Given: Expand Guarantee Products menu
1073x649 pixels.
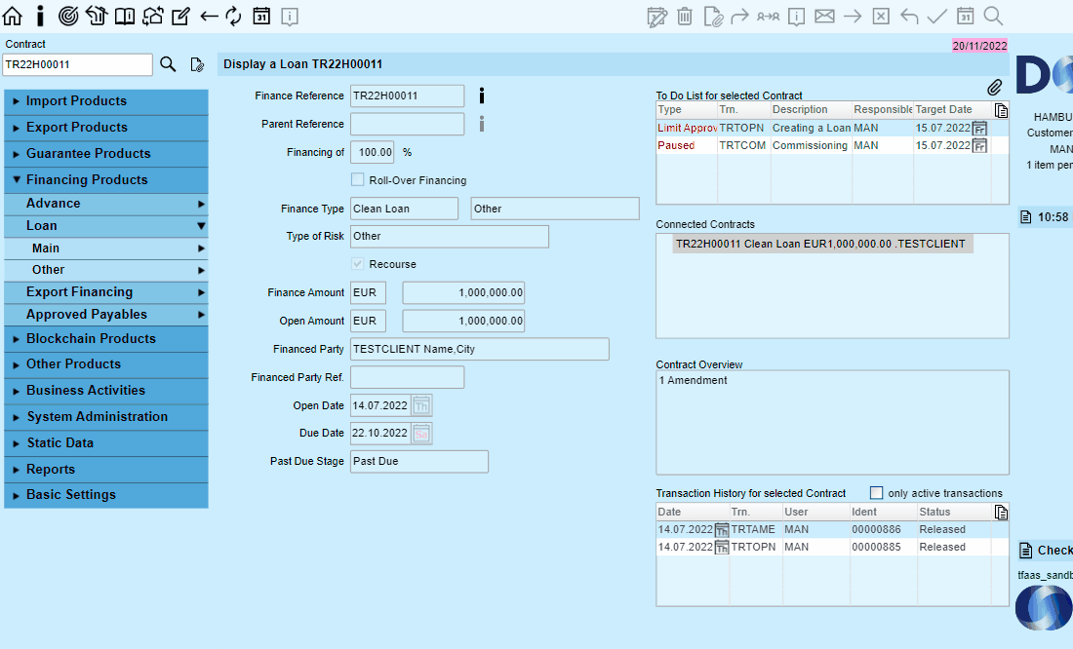Looking at the screenshot, I should click(106, 154).
